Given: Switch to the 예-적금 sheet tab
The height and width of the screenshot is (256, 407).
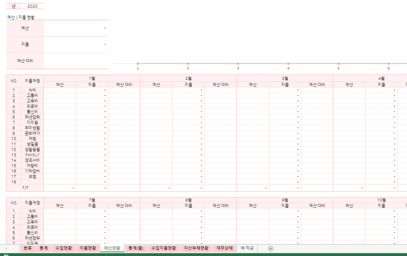Looking at the screenshot, I should (247, 248).
